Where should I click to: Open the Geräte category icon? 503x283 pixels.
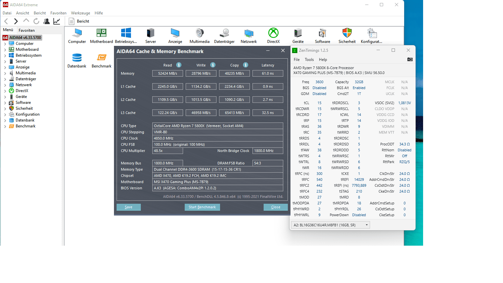[x=298, y=36]
